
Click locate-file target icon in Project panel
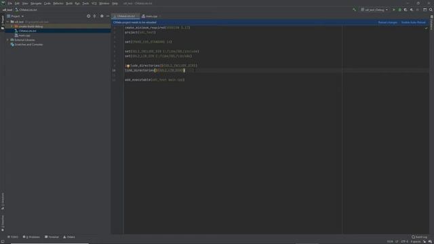click(x=89, y=16)
